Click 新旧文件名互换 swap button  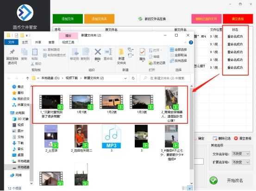pos(152,19)
